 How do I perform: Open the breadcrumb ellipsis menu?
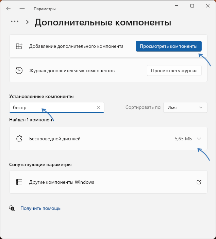(15, 21)
